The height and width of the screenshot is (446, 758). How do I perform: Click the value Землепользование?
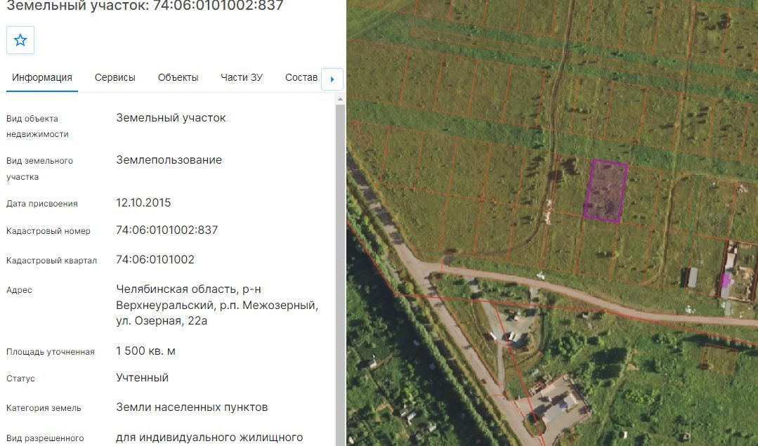coord(169,160)
